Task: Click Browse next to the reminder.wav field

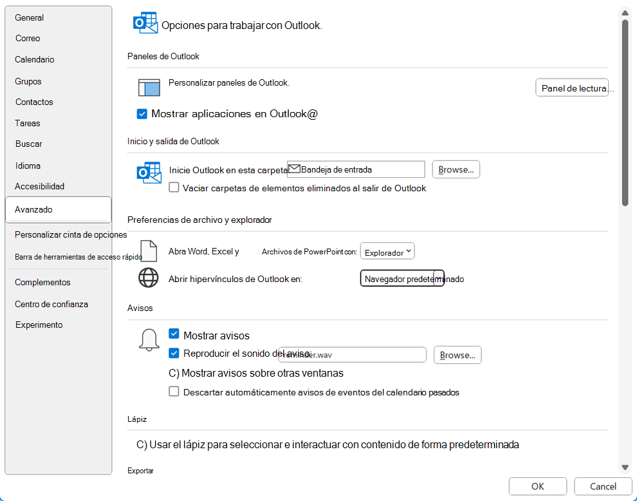Action: pyautogui.click(x=457, y=355)
